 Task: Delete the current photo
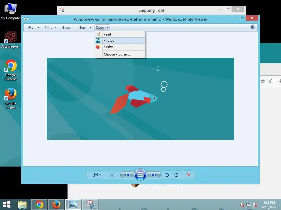189,175
